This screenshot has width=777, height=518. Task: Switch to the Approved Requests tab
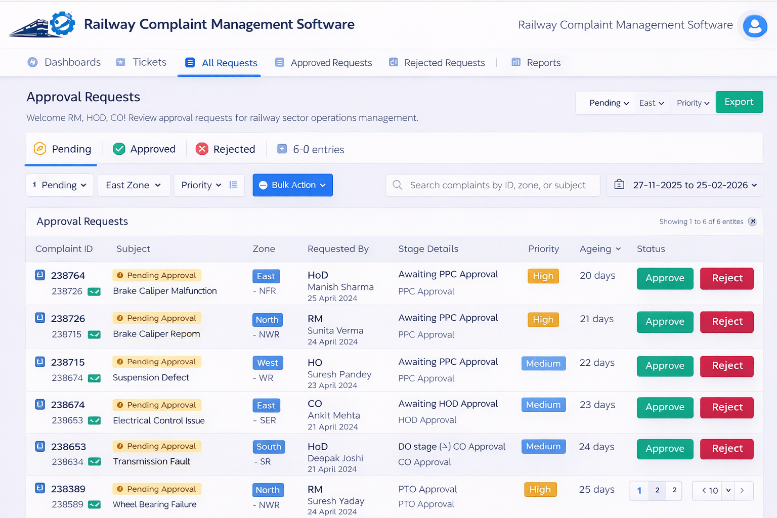point(324,63)
